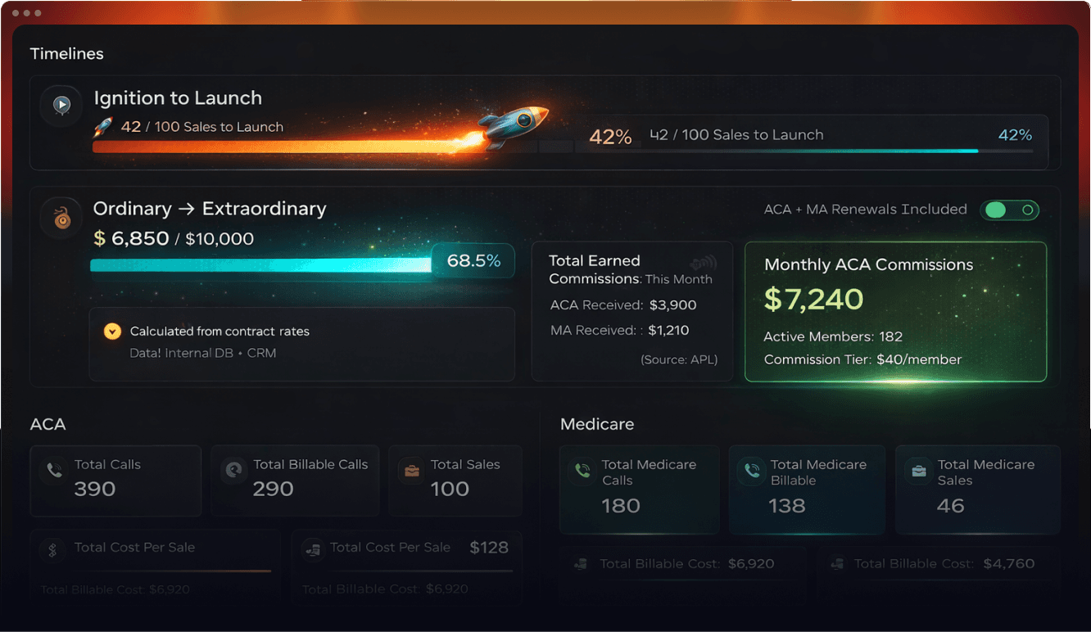
Task: Click the dollar icon on Total Cost Per Sale
Action: point(53,551)
